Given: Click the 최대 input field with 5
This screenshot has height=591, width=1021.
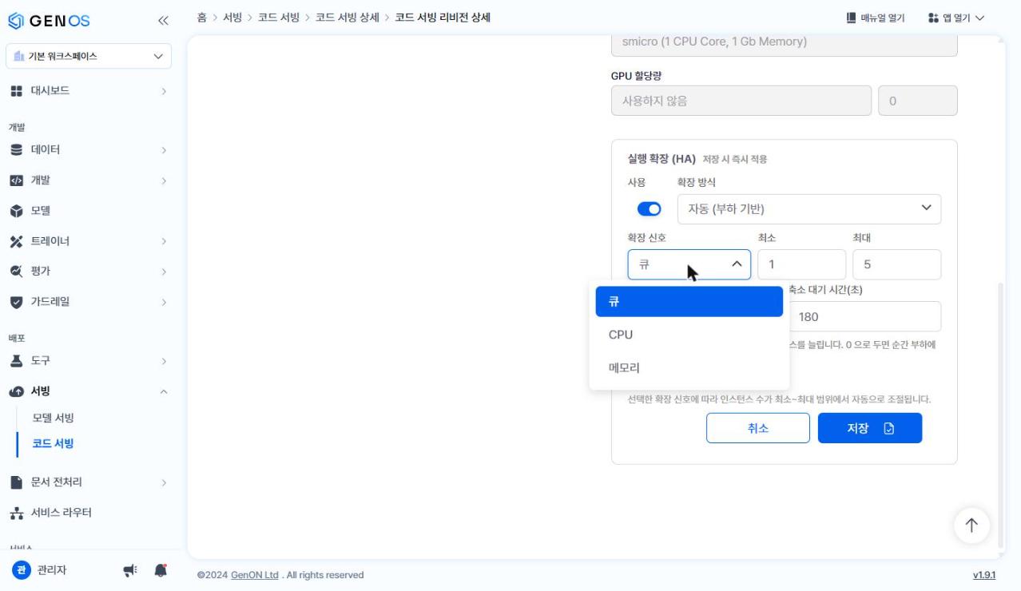Looking at the screenshot, I should tap(896, 264).
